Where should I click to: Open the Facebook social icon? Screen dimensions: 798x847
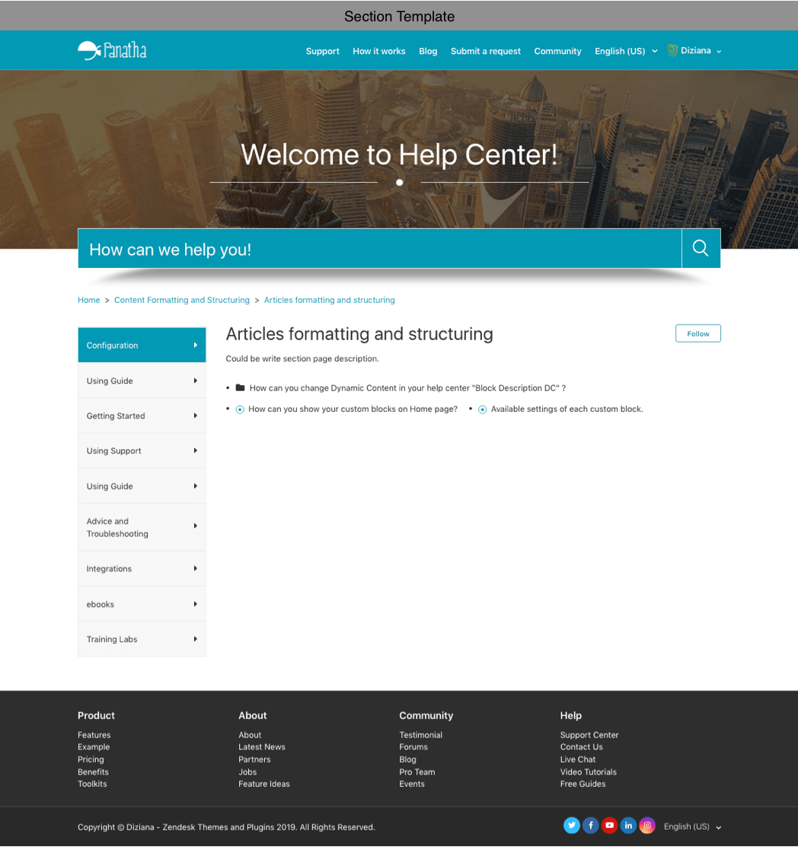click(x=591, y=826)
